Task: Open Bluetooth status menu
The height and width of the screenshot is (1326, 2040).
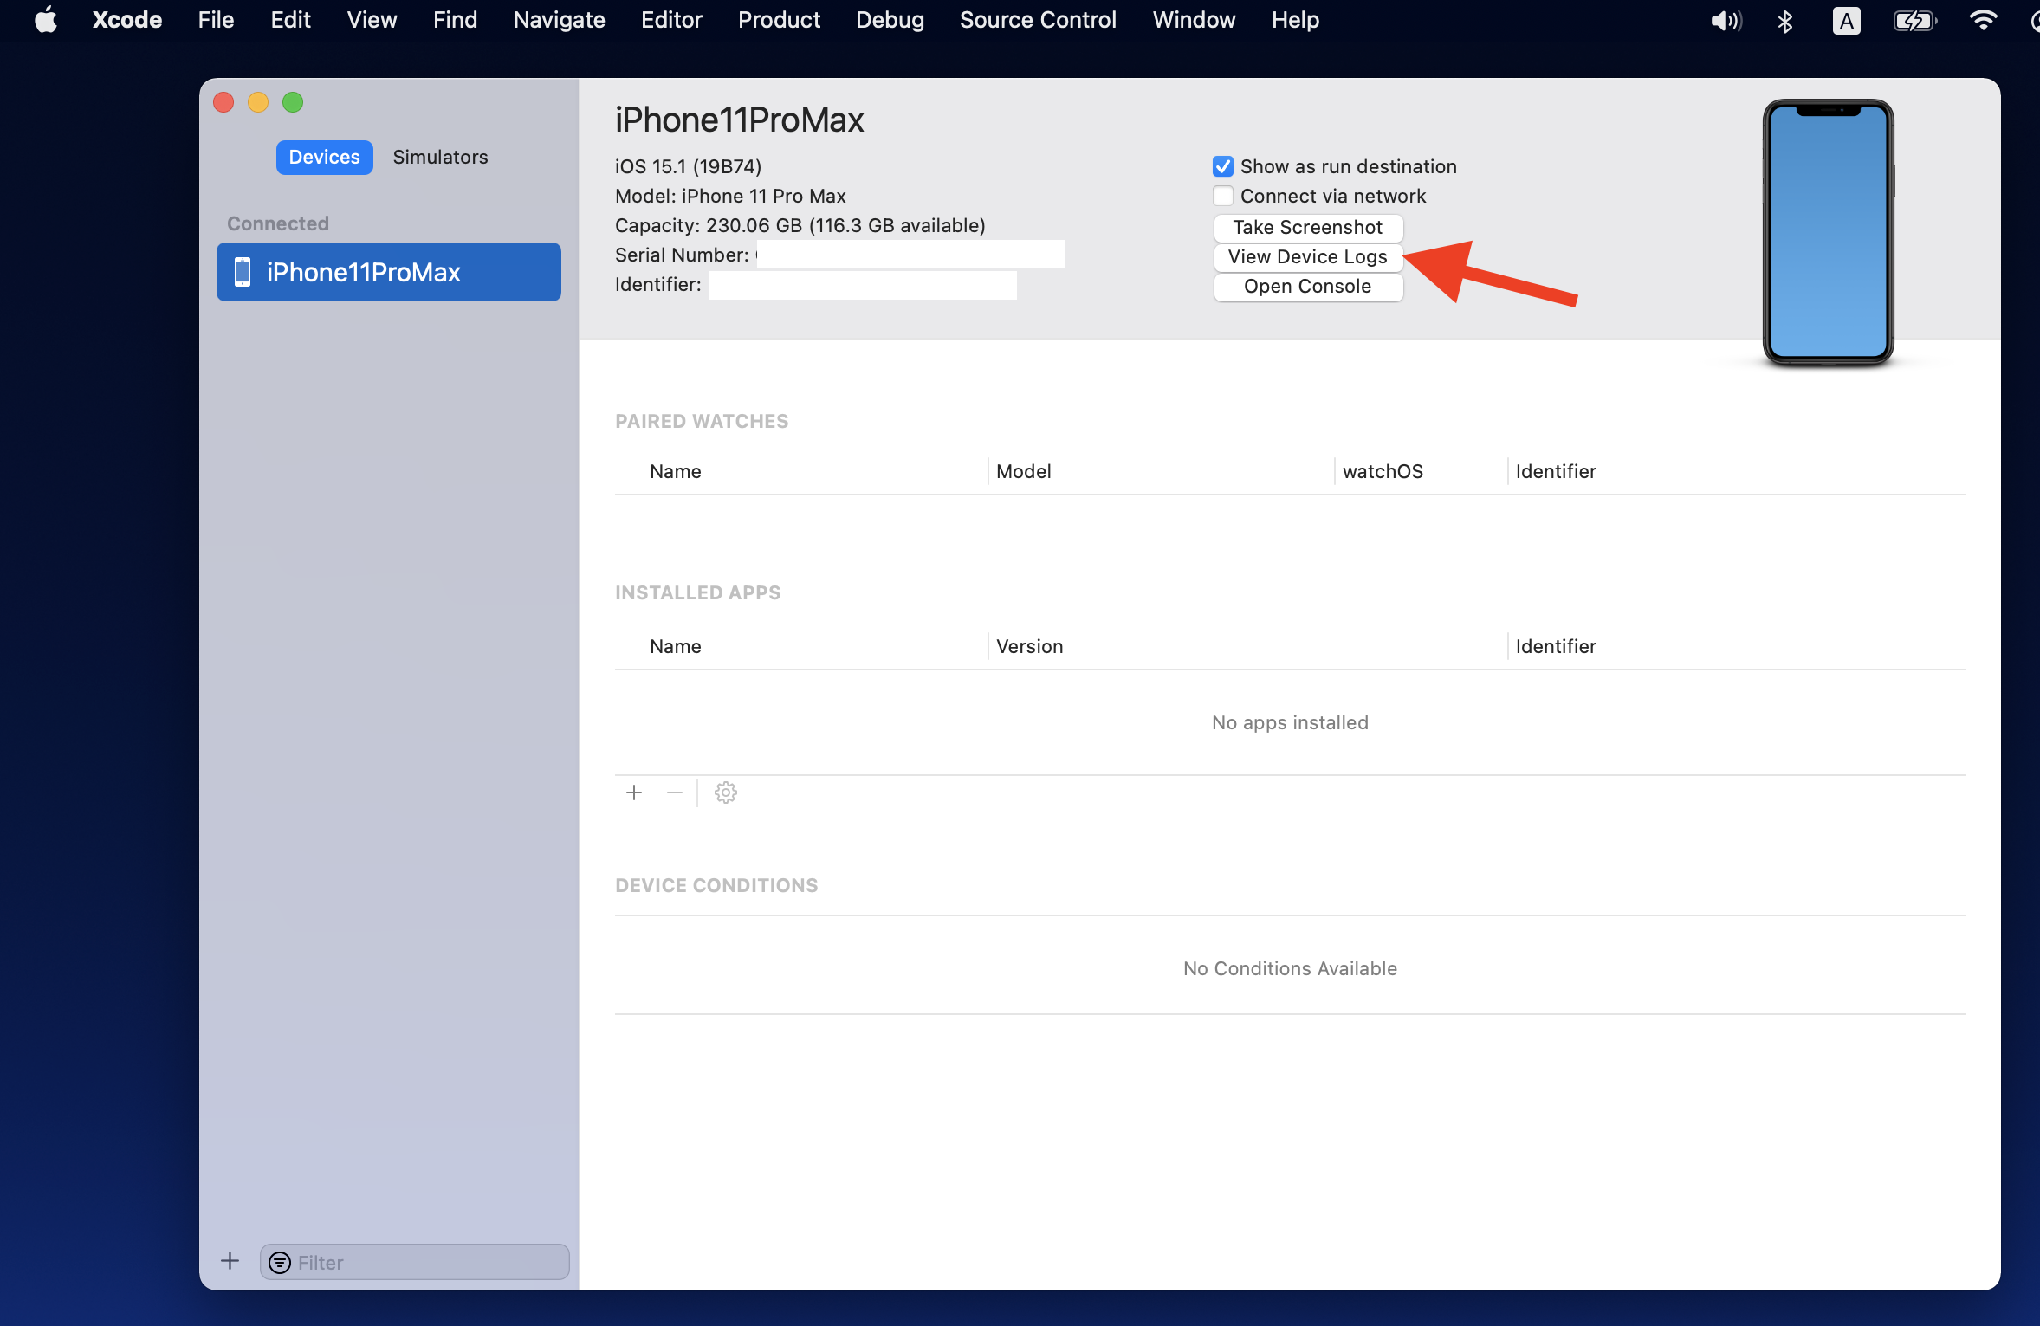Action: click(x=1785, y=21)
